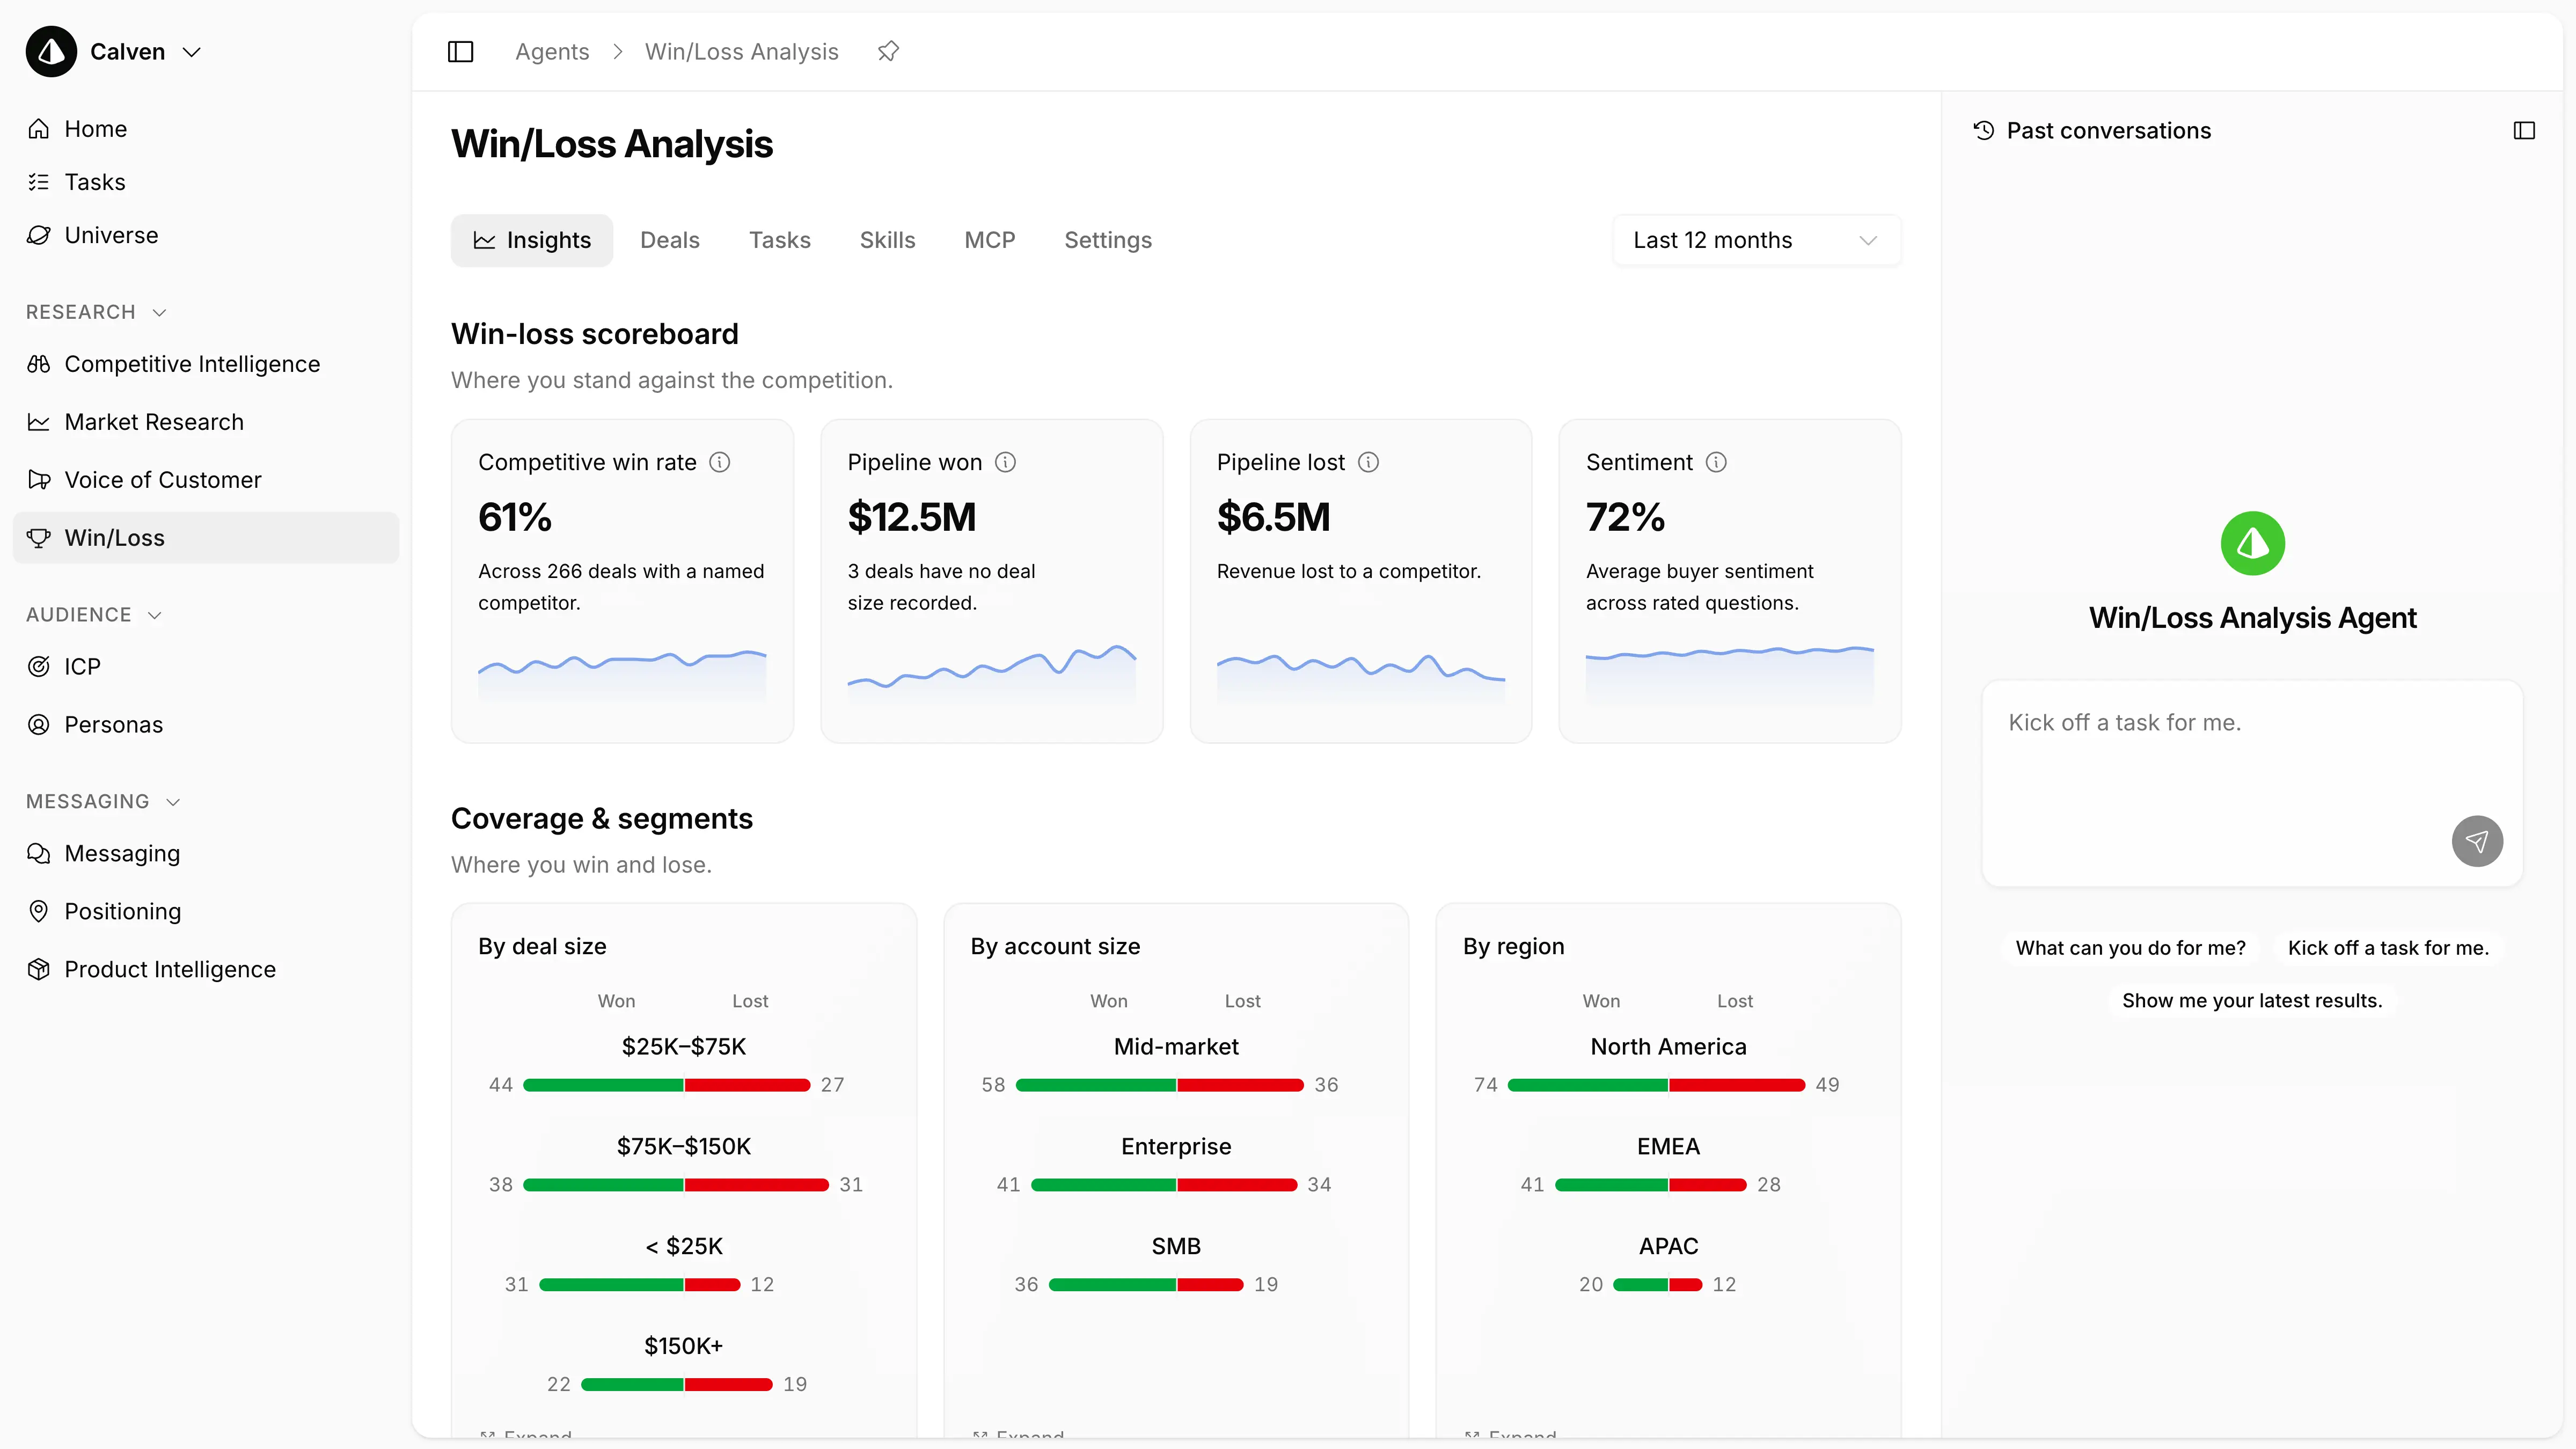Click the $12.5M pipeline won value
This screenshot has height=1449, width=2576.
coord(912,518)
